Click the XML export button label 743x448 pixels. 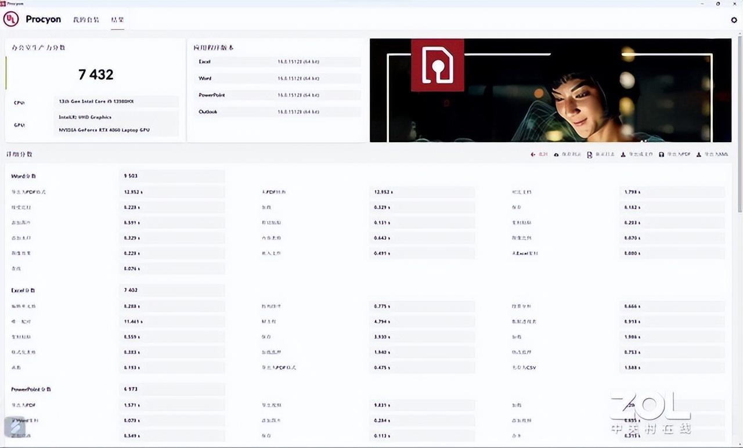(716, 155)
